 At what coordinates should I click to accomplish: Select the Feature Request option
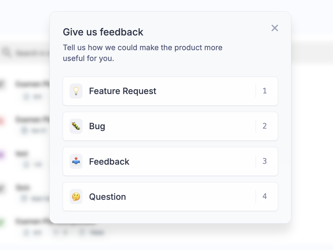click(122, 91)
